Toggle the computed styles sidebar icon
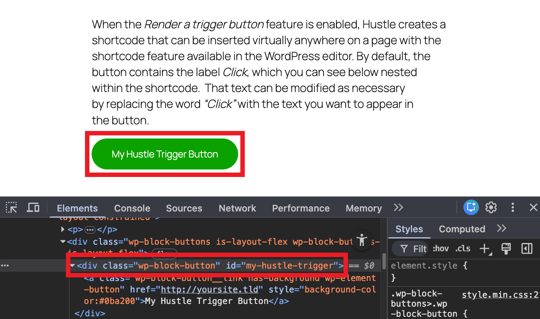 (x=527, y=249)
